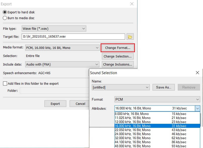The image size is (203, 148).
Task: Click the folder browse icon beside Target file
Action: 130,37
